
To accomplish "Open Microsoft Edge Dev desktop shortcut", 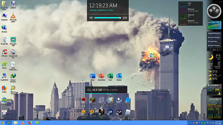I will pyautogui.click(x=4, y=102).
